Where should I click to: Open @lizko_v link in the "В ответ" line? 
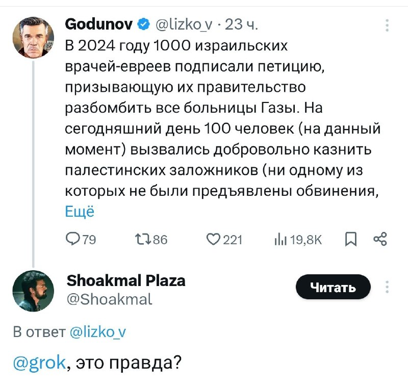pyautogui.click(x=97, y=332)
